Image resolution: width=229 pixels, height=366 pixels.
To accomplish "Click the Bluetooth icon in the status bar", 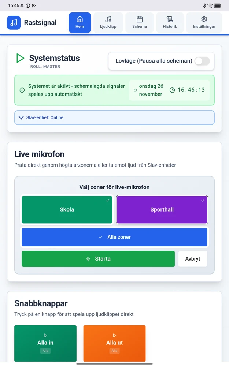I will 204,5.
